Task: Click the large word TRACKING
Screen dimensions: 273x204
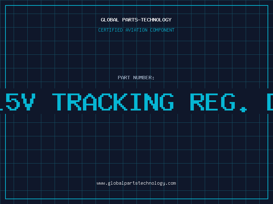Action: pyautogui.click(x=113, y=102)
